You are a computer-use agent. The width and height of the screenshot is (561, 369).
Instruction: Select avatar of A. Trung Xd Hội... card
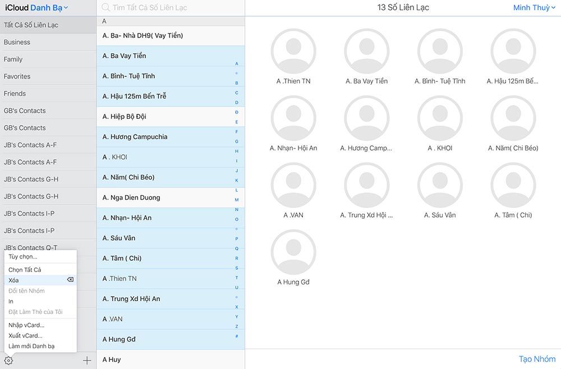tap(367, 185)
